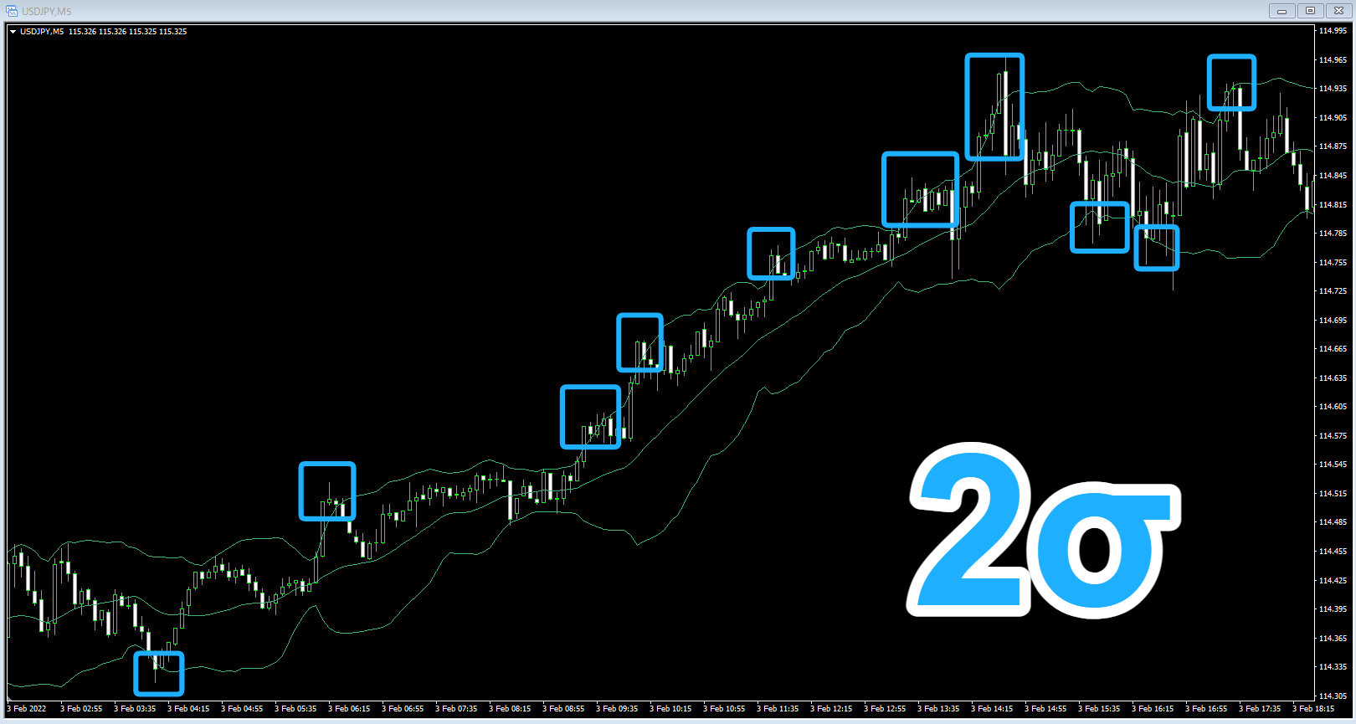Image resolution: width=1356 pixels, height=724 pixels.
Task: Open the chart menu triangle beside USDJPY,M5
Action: pos(13,32)
